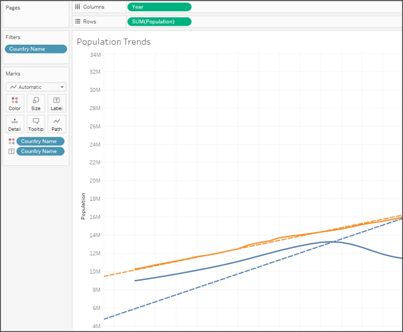The height and width of the screenshot is (332, 403).
Task: Click label icon beside second Country Name pill
Action: coord(12,151)
